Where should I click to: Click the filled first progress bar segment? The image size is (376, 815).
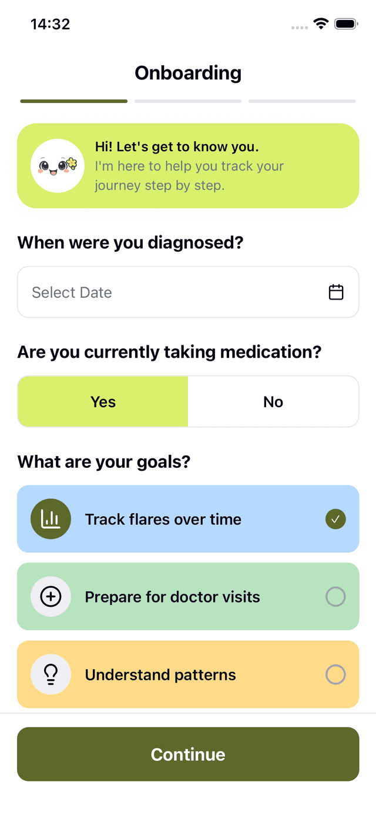pyautogui.click(x=73, y=101)
